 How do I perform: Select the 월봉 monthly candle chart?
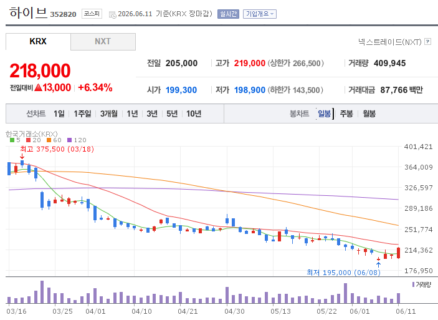(369, 114)
